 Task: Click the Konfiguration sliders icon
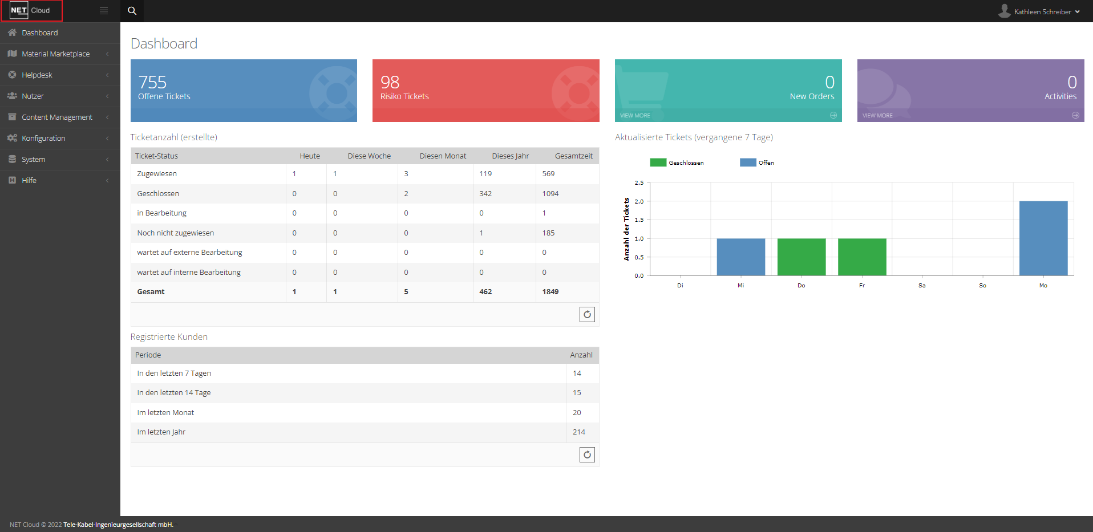click(12, 138)
